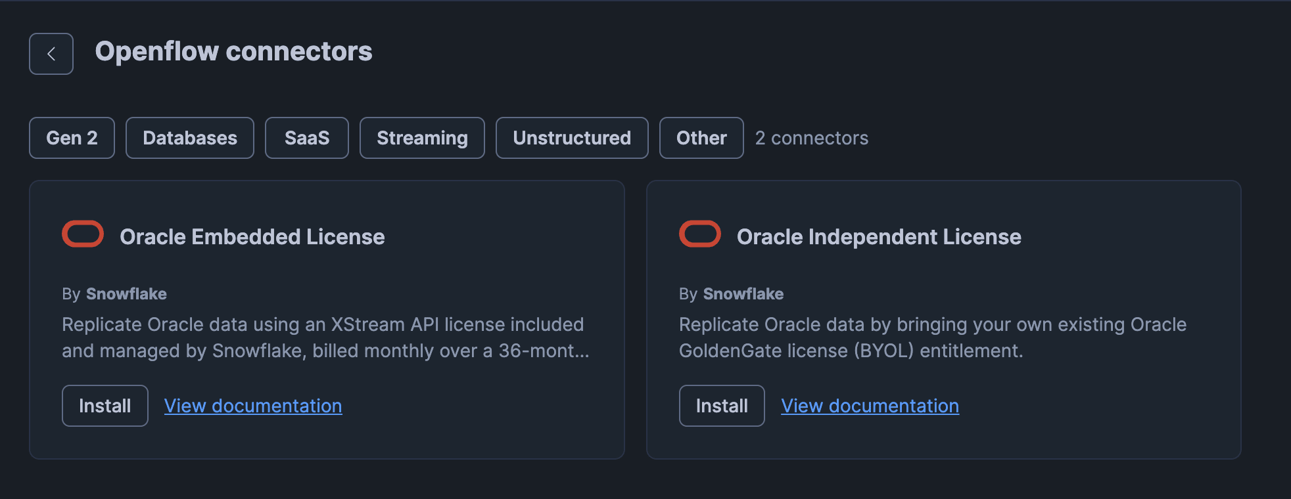
Task: Click the XStream API license description text
Action: coord(325,337)
